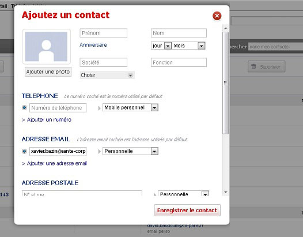This screenshot has width=303, height=237.
Task: Click arrow icon beside phone type
Action: (x=99, y=108)
